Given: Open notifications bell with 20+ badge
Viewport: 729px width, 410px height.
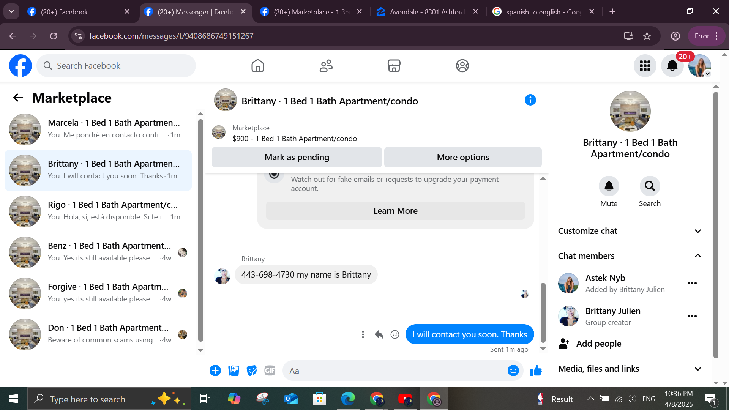Looking at the screenshot, I should click(x=672, y=66).
